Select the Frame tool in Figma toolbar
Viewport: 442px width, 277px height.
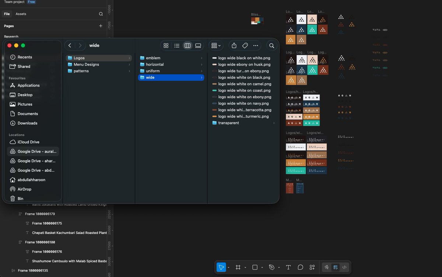click(x=238, y=267)
